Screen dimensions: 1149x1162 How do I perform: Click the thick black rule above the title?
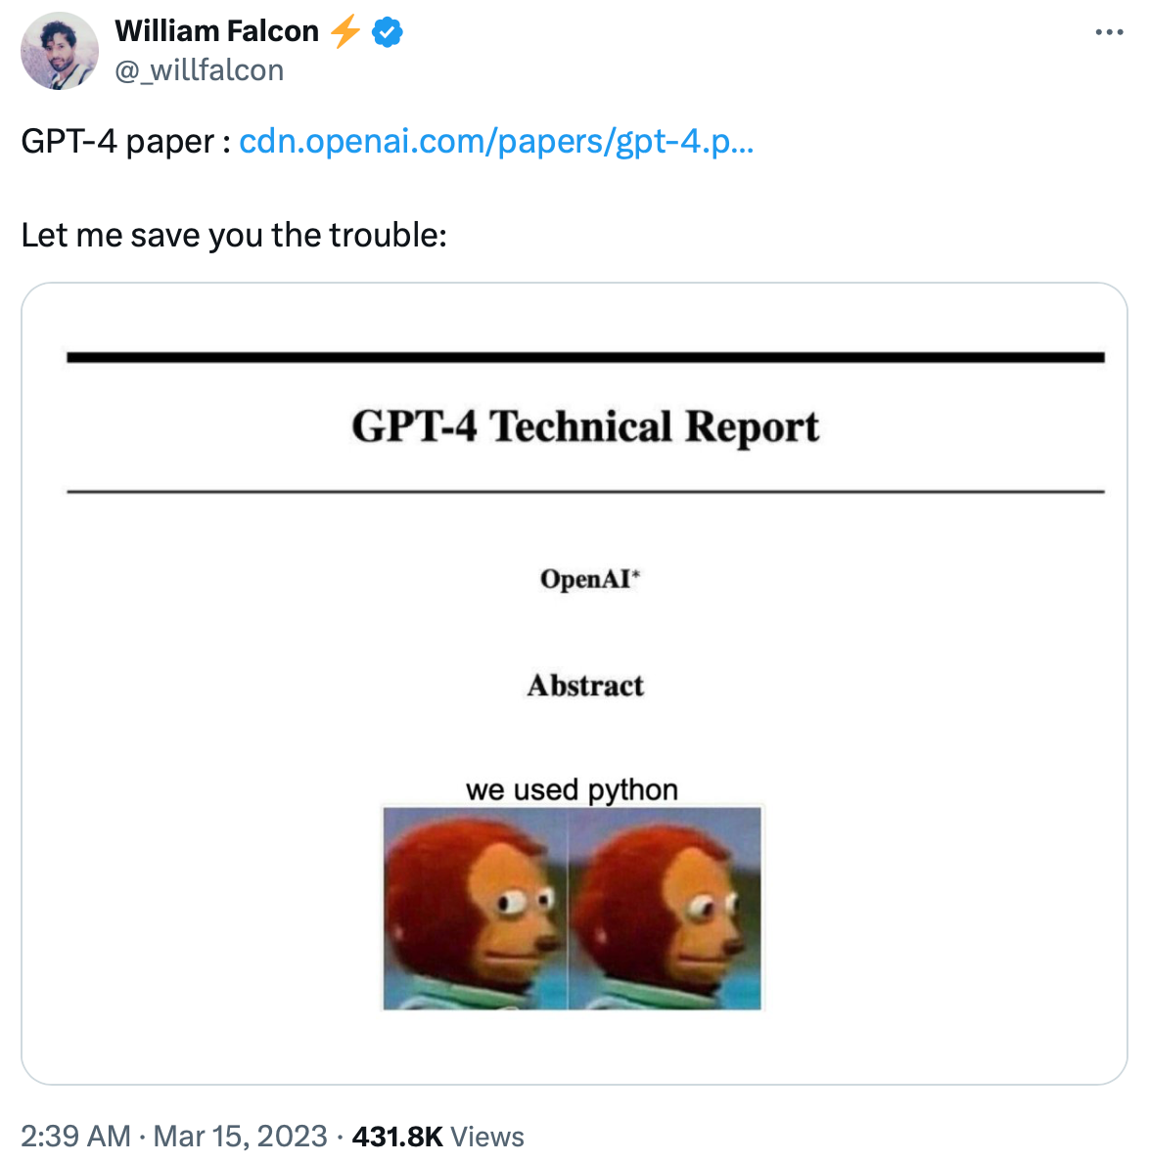(585, 358)
